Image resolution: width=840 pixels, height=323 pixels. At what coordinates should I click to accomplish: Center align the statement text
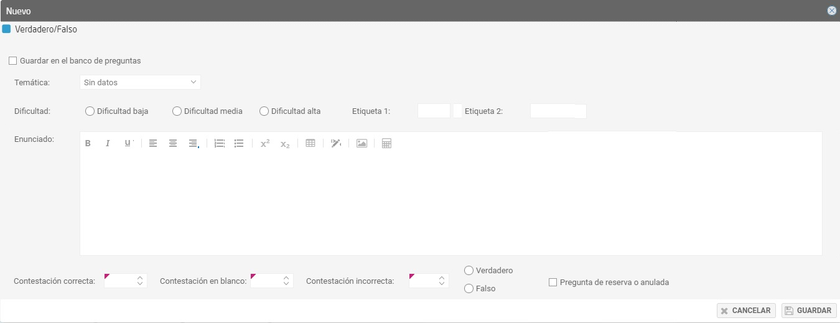(x=173, y=144)
